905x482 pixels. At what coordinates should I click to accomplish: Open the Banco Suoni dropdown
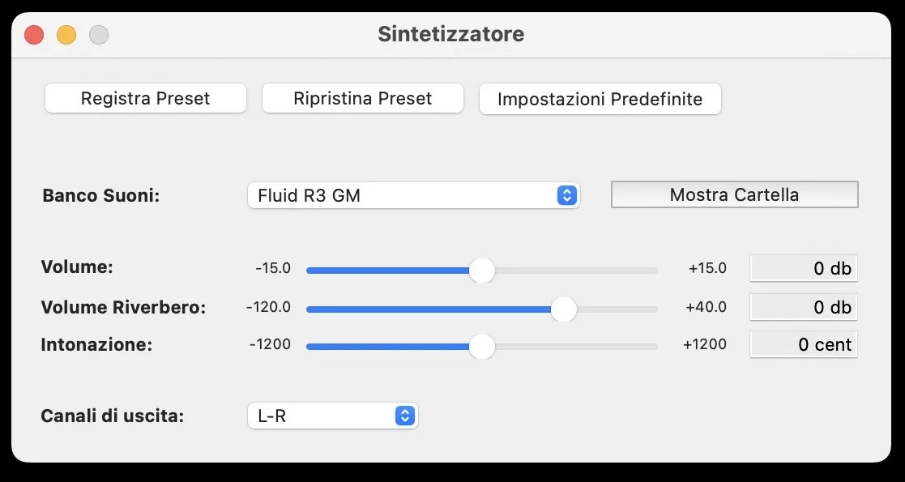[413, 195]
